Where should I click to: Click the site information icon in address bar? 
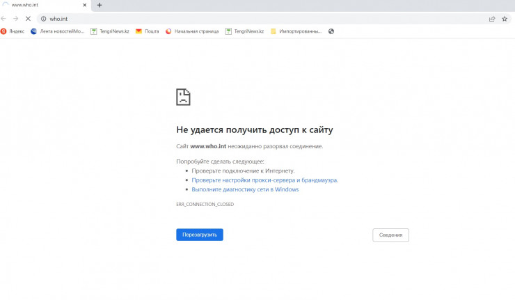click(43, 19)
